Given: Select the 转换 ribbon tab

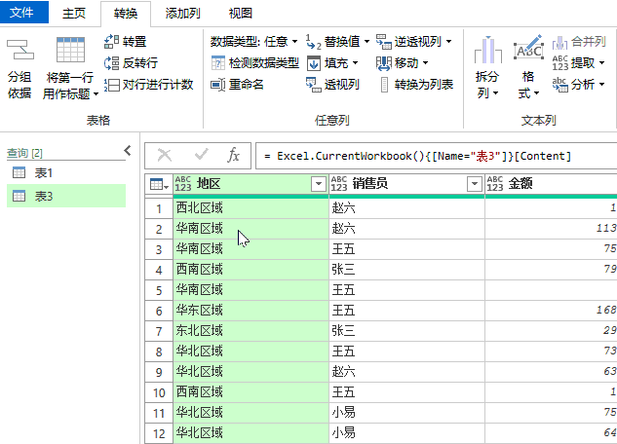Looking at the screenshot, I should [126, 14].
